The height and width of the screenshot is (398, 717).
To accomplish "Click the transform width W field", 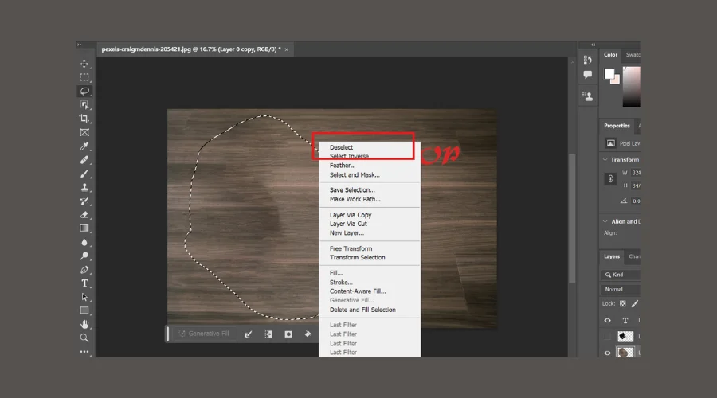I will click(x=636, y=173).
